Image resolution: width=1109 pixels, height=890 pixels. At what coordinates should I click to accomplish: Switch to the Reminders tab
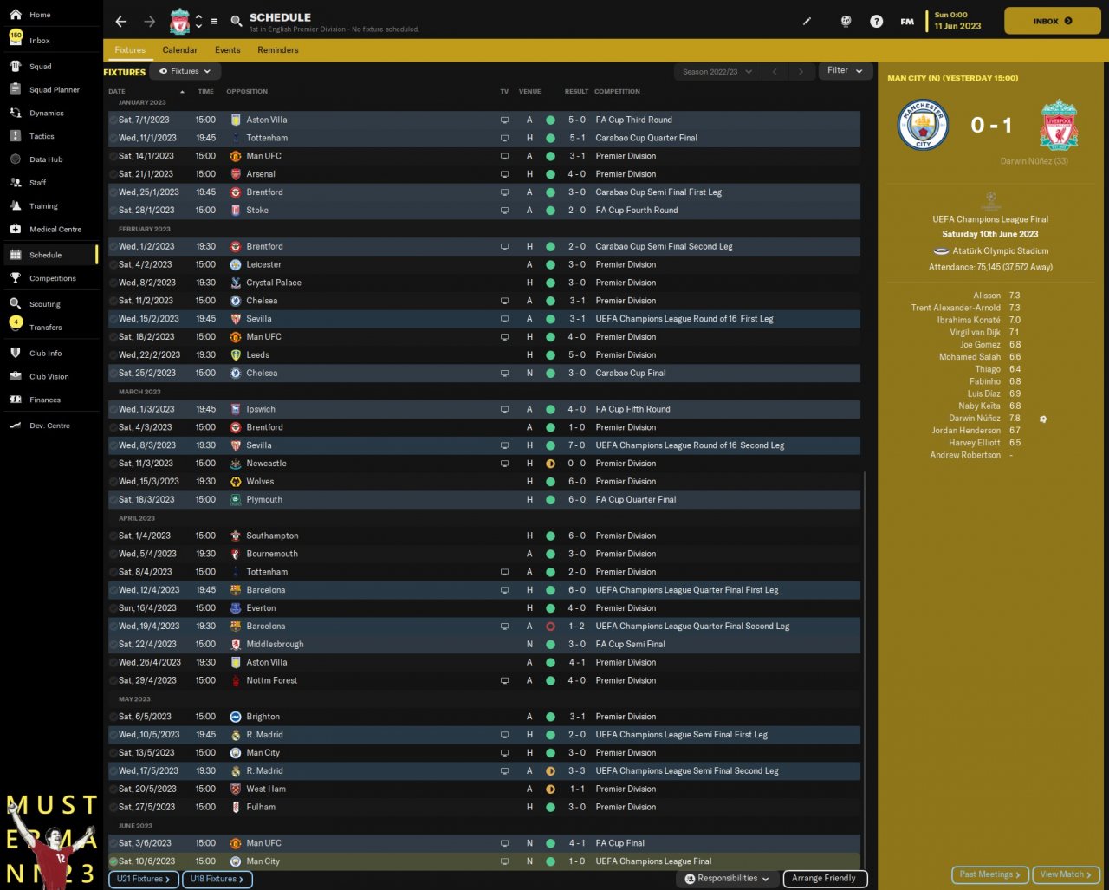[278, 50]
